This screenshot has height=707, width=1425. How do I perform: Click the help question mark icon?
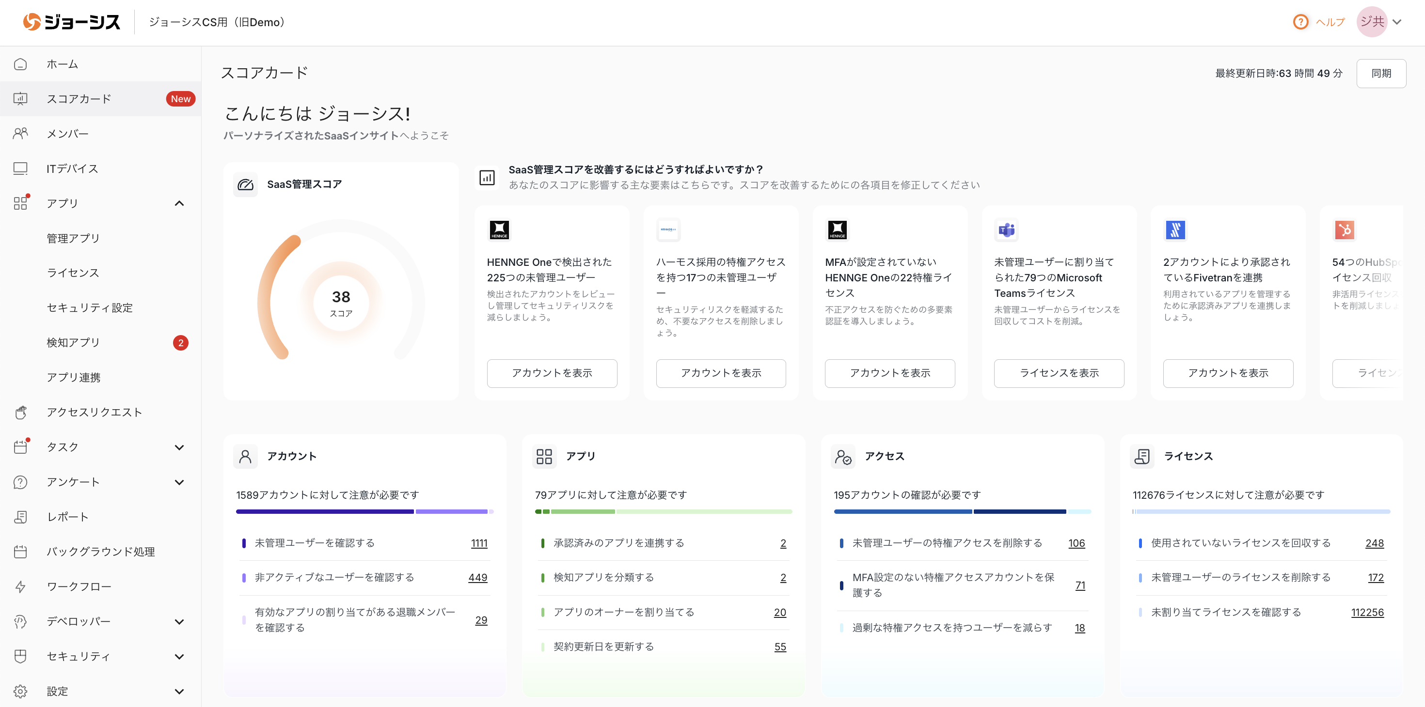[x=1300, y=22]
